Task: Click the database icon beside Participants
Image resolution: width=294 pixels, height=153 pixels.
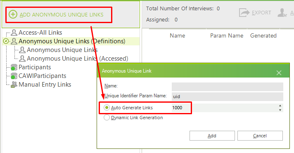Action: pyautogui.click(x=14, y=67)
